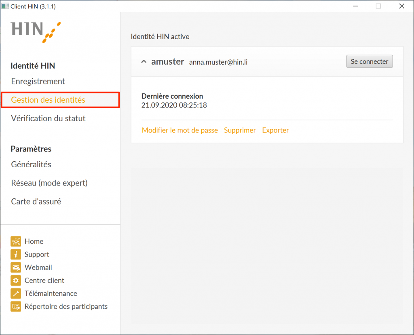Open the Télémaintenance link text

click(x=51, y=293)
